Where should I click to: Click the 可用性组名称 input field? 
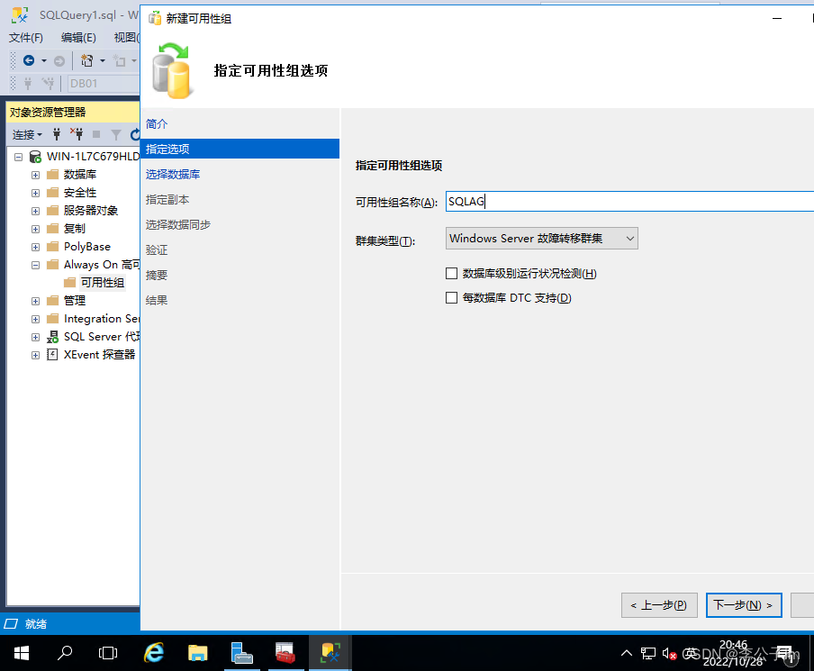(629, 202)
